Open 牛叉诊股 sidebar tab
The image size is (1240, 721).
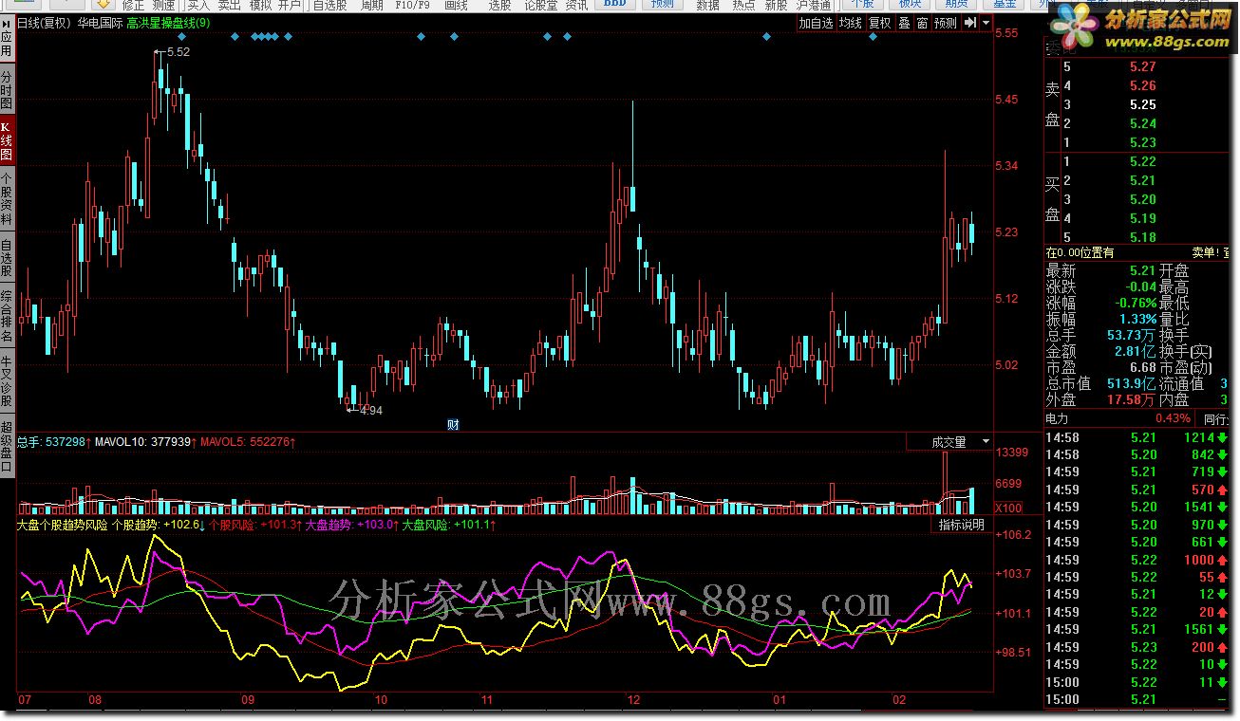click(x=7, y=381)
